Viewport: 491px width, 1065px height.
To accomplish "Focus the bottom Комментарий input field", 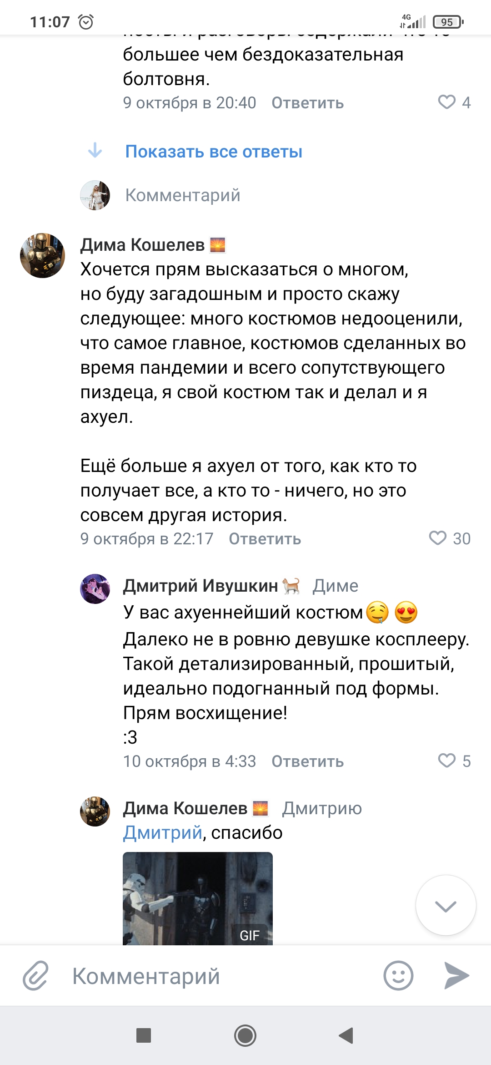I will coord(218,976).
